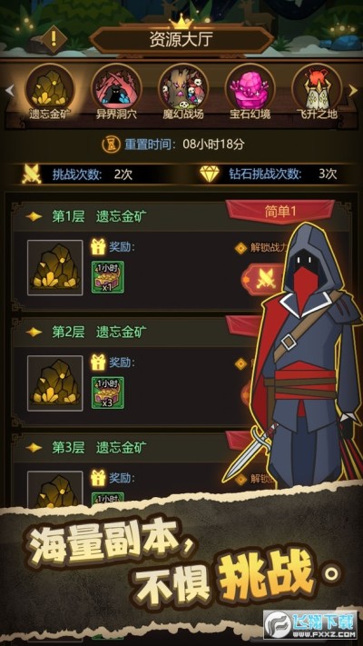Image resolution: width=363 pixels, height=646 pixels.
Task: Show more dungeons with right arrow
Action: point(353,90)
